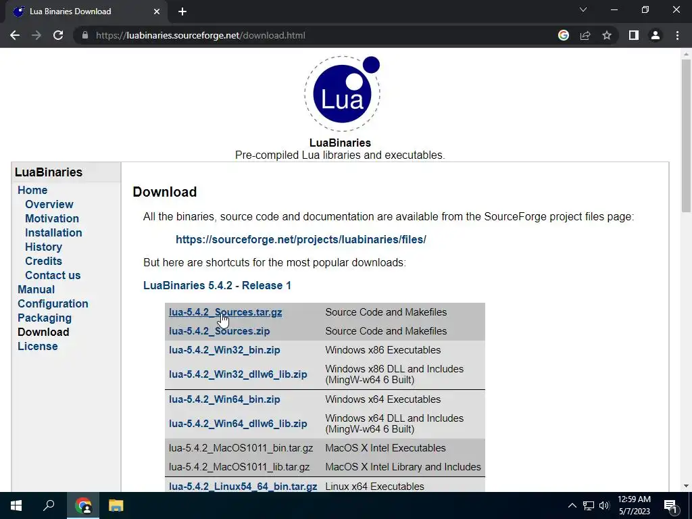Open the Packaging sidebar link
Screen dimensions: 692x519
(x=45, y=318)
